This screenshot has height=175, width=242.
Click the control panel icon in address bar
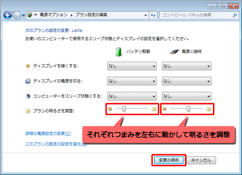click(30, 15)
